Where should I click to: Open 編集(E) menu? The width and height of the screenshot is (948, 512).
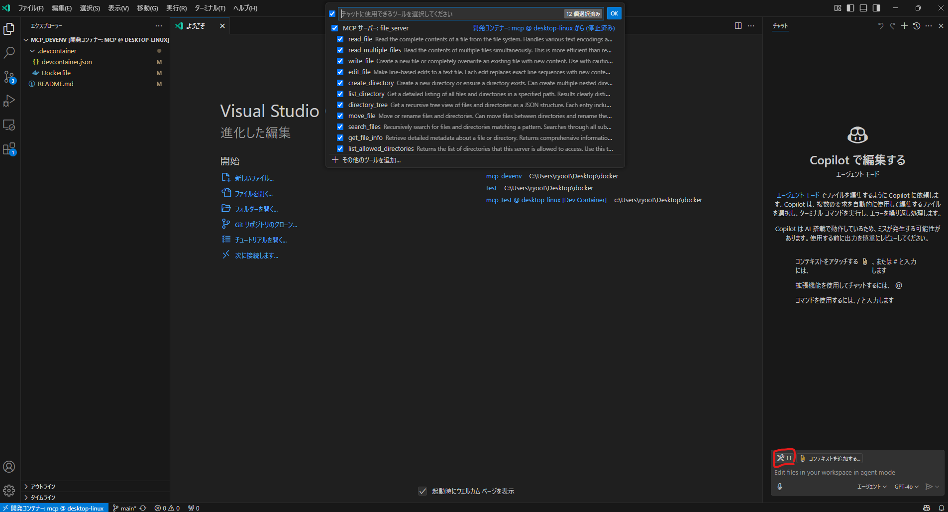[x=62, y=8]
